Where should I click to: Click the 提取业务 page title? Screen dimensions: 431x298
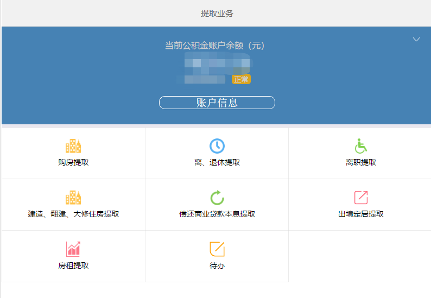(x=217, y=14)
